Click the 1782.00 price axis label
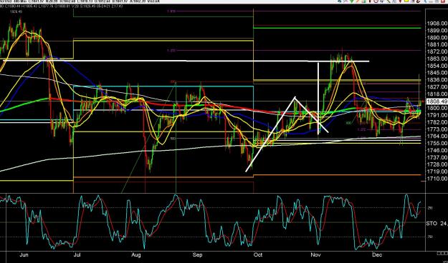448x263 pixels. pyautogui.click(x=437, y=122)
